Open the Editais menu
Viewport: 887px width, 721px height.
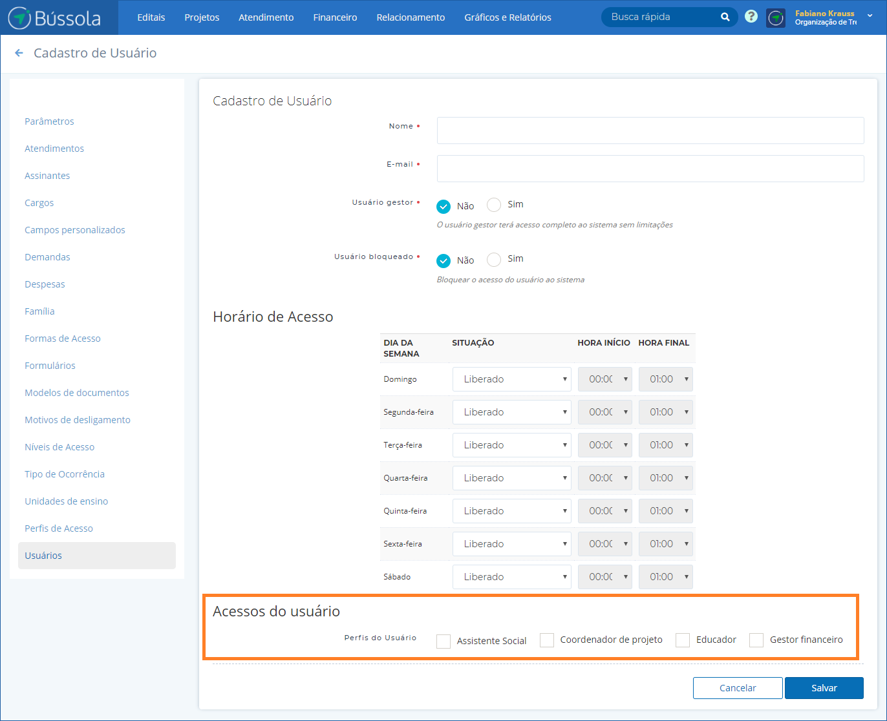coord(151,17)
